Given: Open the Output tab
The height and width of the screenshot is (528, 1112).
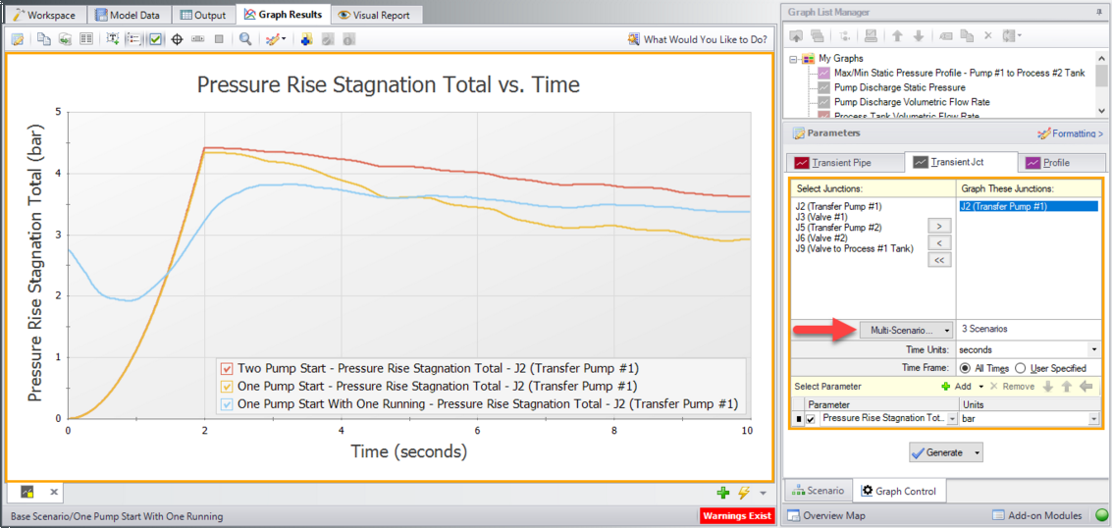Looking at the screenshot, I should click(203, 14).
